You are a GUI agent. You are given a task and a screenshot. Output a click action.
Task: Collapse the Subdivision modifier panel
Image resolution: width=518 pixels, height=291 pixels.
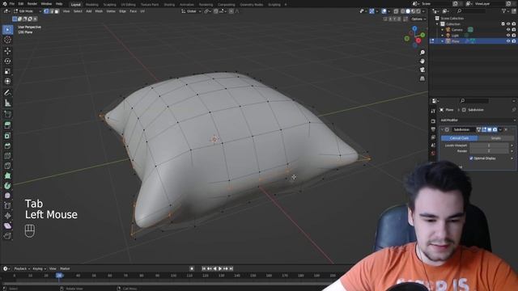(x=442, y=129)
